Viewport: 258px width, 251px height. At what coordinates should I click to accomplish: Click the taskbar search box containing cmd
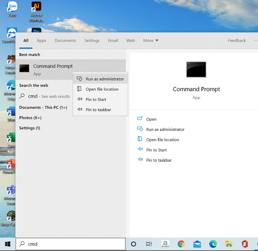pyautogui.click(x=71, y=244)
